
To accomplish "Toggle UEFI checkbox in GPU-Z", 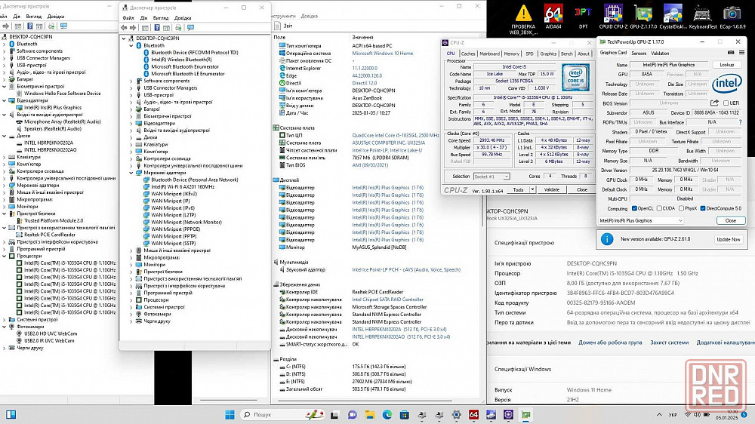I will [726, 103].
